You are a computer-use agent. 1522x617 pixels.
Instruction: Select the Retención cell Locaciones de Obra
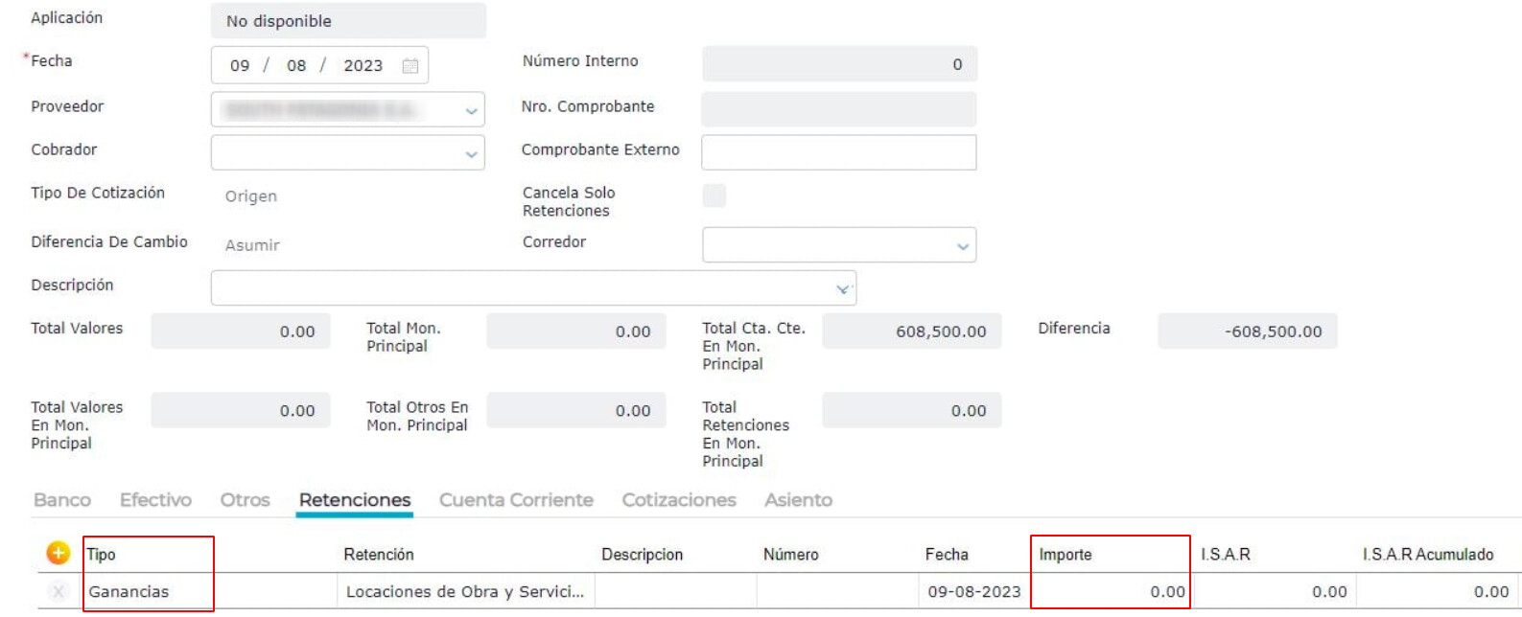[465, 591]
